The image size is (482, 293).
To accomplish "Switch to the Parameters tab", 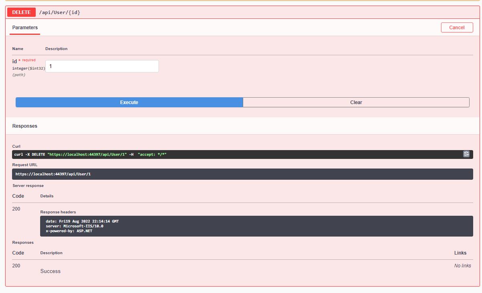I will 24,28.
